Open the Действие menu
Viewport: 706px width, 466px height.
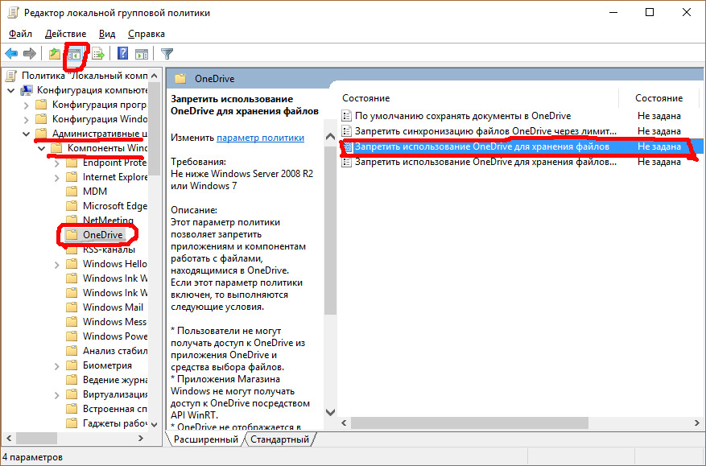coord(66,34)
